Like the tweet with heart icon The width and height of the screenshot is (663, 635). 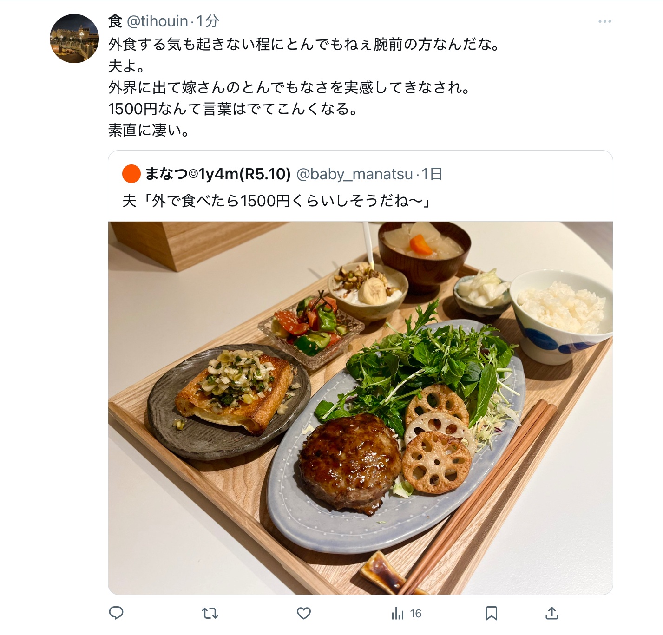pyautogui.click(x=304, y=613)
